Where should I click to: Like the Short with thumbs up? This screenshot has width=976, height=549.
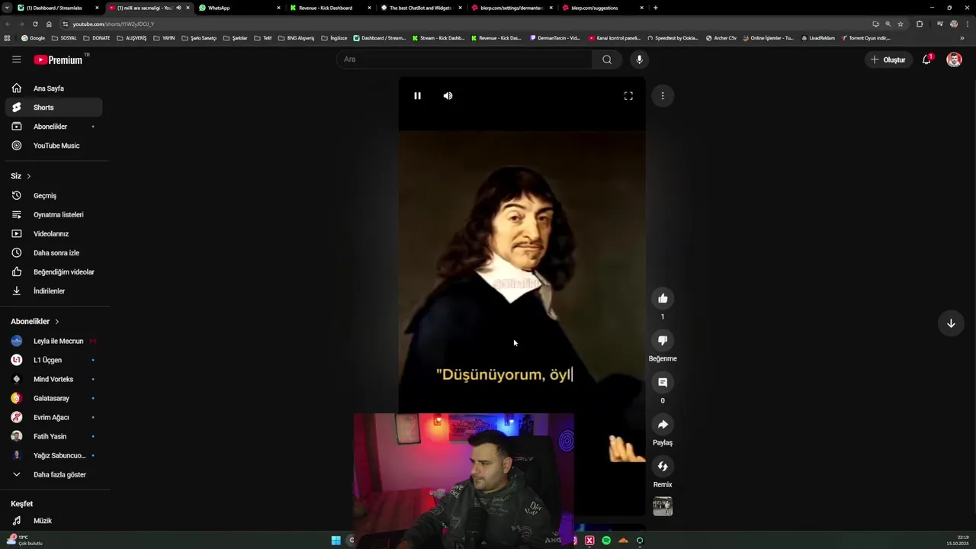pos(663,298)
